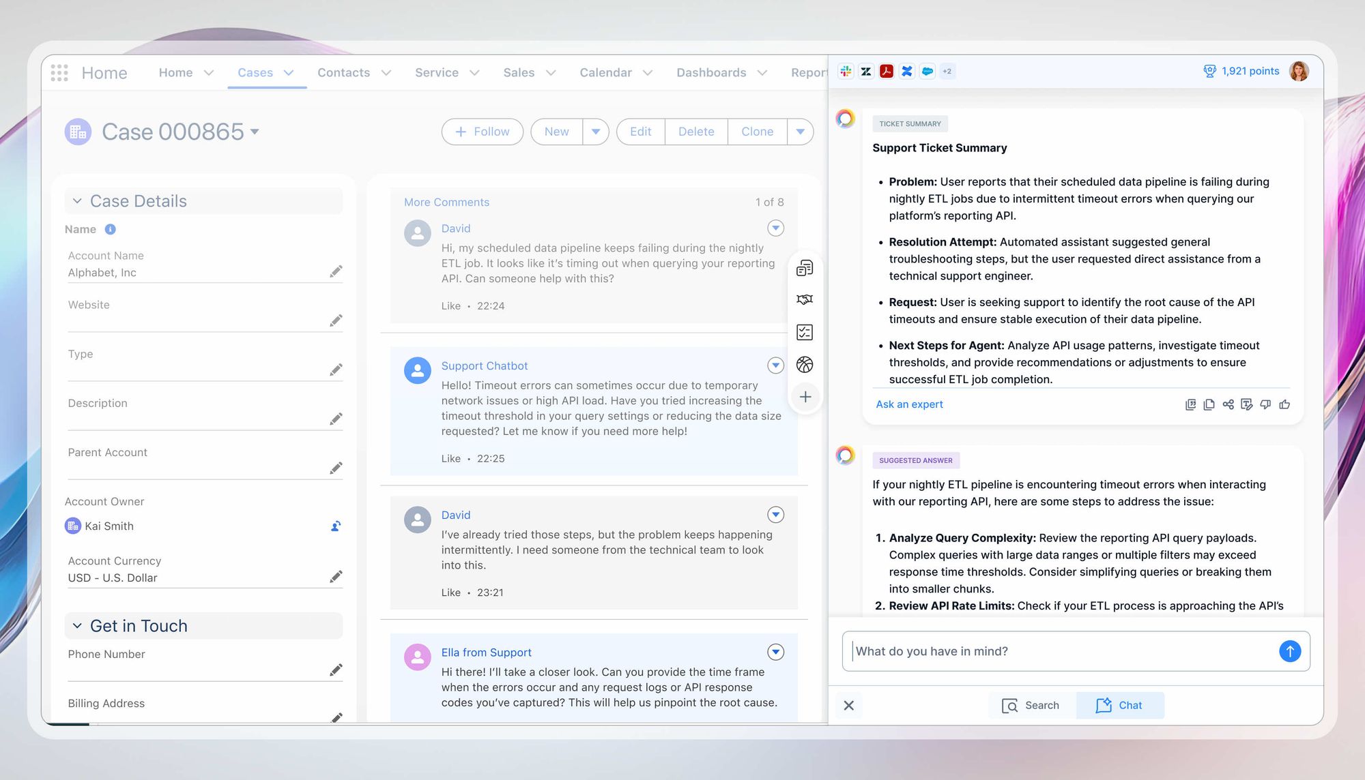This screenshot has height=780, width=1365.
Task: Click the basketball icon in the side toolbar
Action: click(x=805, y=365)
